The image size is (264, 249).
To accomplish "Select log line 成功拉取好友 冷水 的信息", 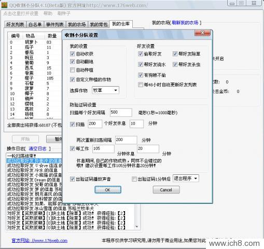I will [34, 170].
